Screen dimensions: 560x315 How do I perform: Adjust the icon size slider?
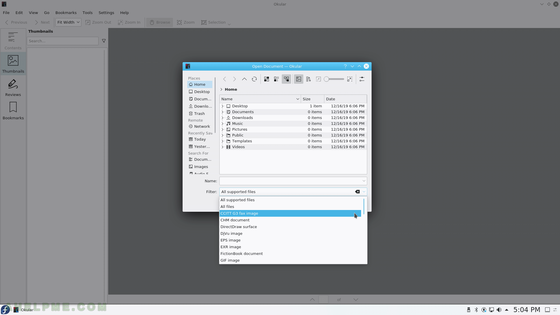[x=334, y=79]
